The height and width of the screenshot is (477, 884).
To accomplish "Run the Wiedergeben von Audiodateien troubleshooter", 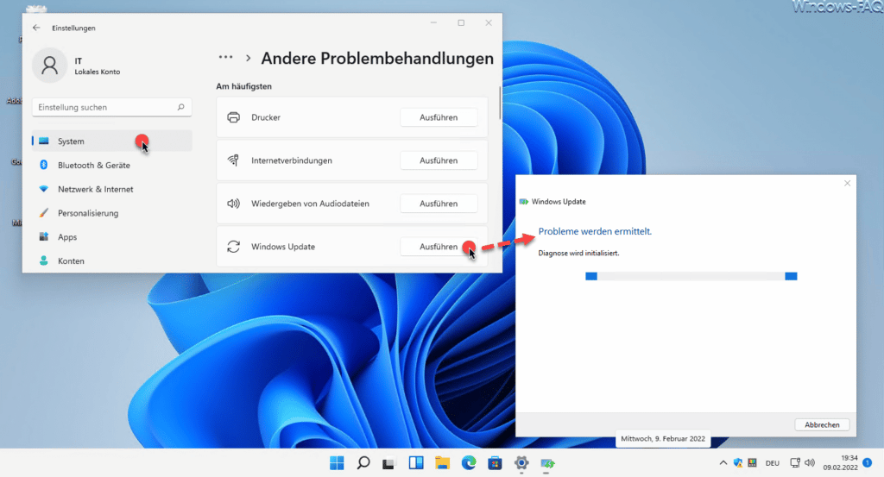I will (439, 204).
